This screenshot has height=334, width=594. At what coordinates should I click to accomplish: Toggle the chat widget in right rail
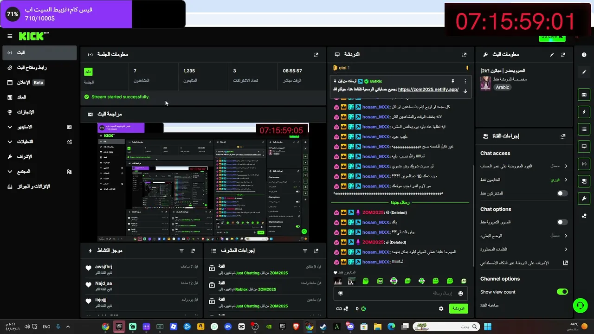coord(584,146)
